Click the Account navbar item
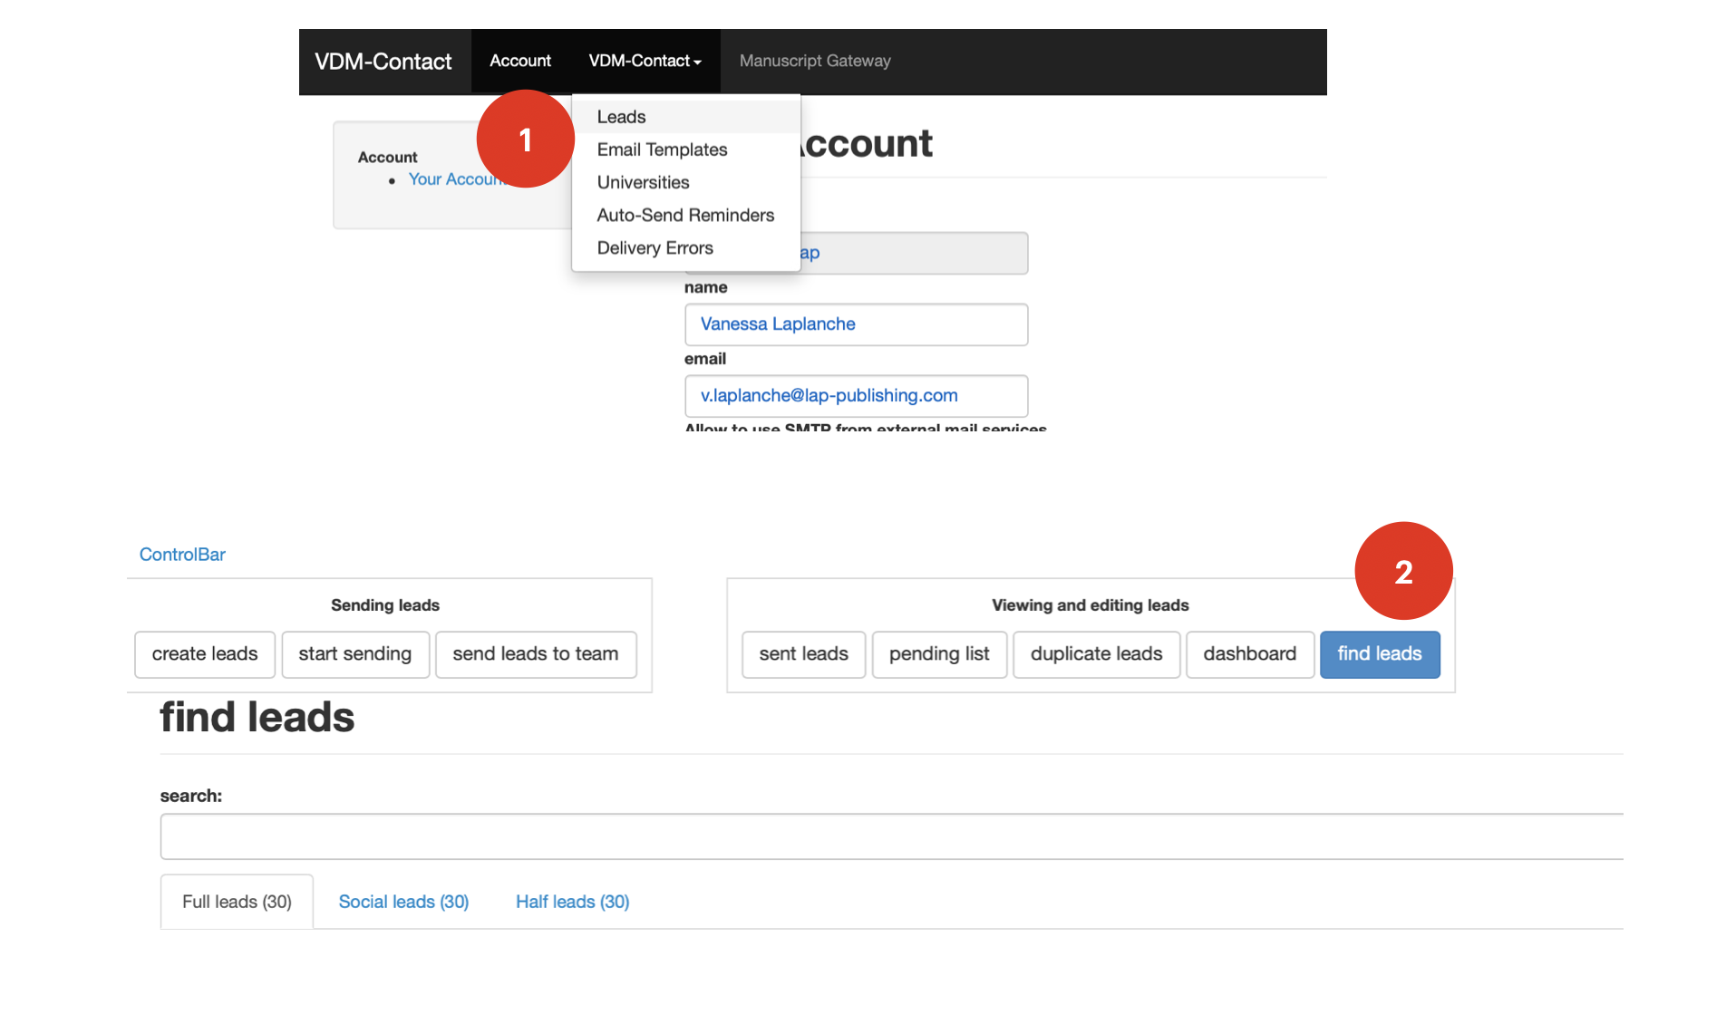Viewport: 1726px width, 1024px height. pyautogui.click(x=519, y=61)
